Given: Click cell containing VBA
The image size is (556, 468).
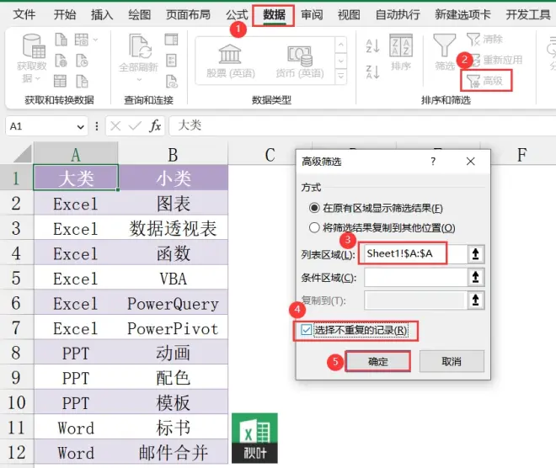Looking at the screenshot, I should (173, 279).
